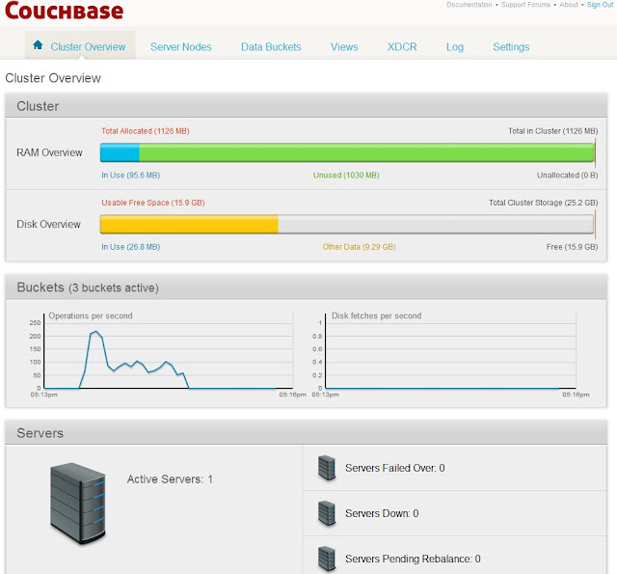Click the Servers Down: 0 text

pos(382,513)
